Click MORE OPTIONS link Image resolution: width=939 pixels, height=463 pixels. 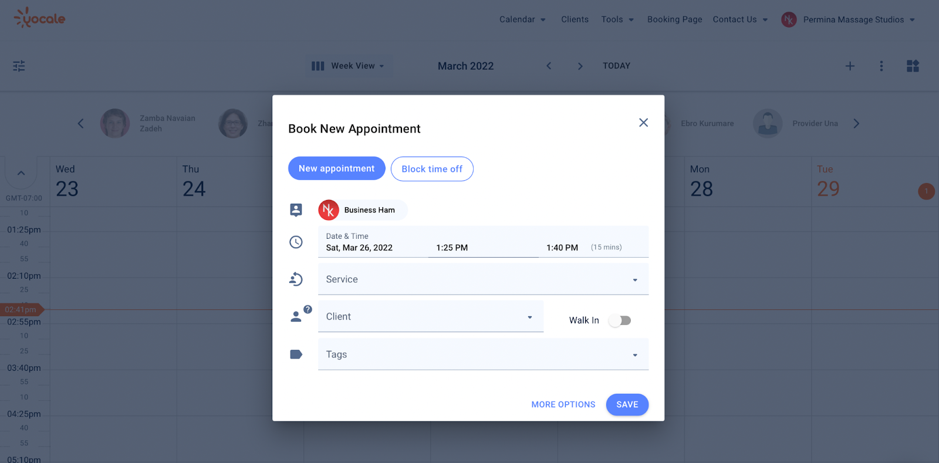[x=563, y=405]
